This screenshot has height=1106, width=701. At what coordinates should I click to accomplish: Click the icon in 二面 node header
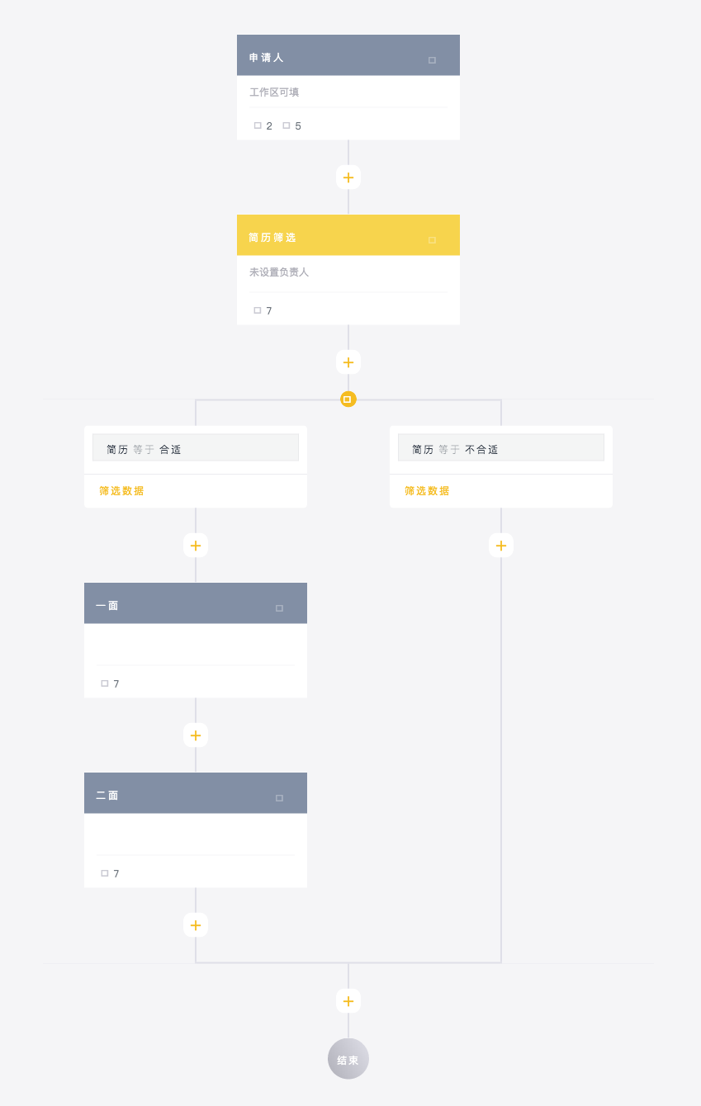point(279,798)
